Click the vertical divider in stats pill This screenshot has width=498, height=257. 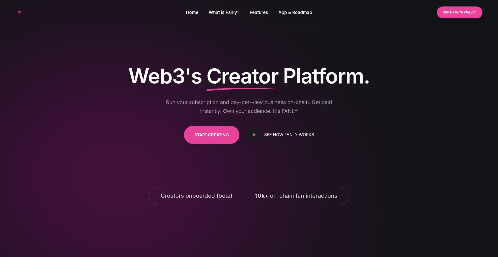click(243, 196)
